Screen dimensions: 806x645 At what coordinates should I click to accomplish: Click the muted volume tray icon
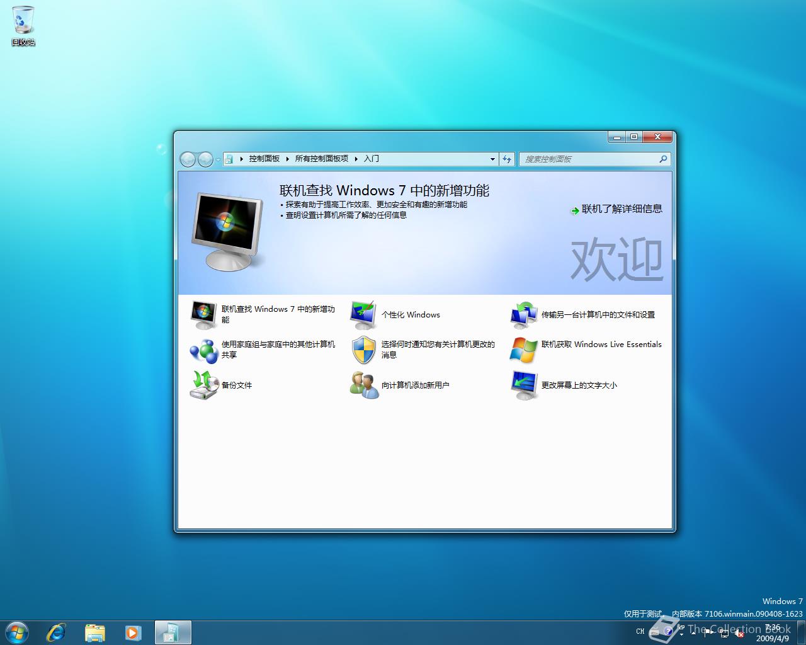click(739, 633)
